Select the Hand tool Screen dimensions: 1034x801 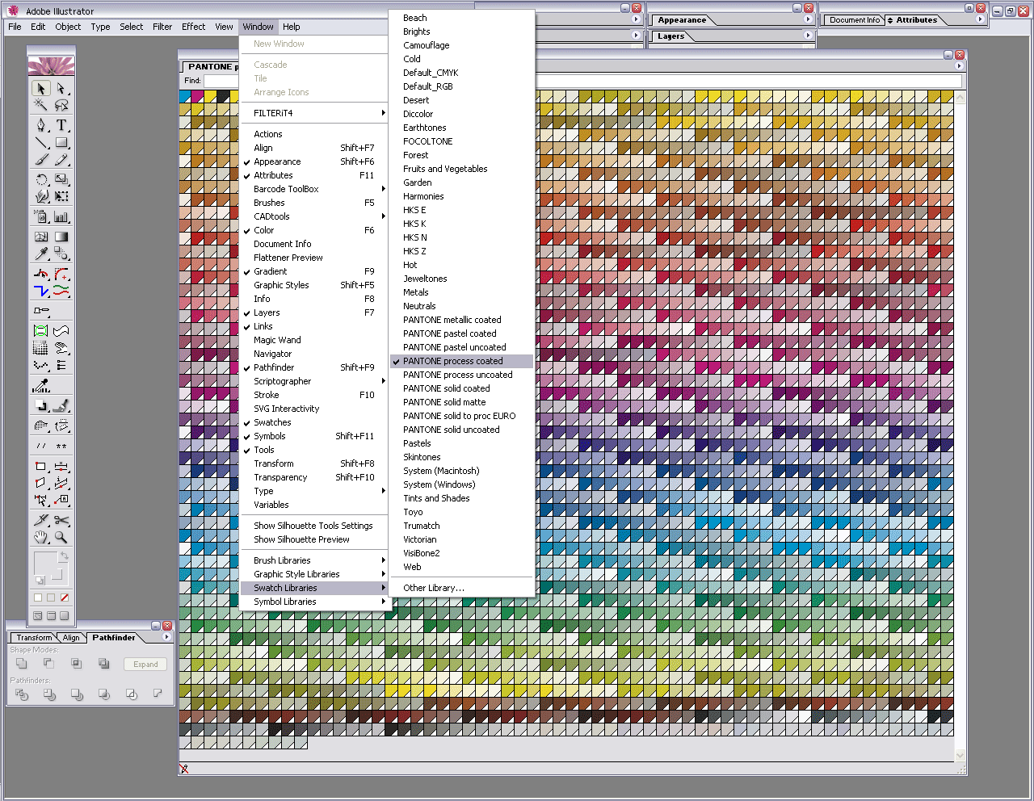(41, 537)
